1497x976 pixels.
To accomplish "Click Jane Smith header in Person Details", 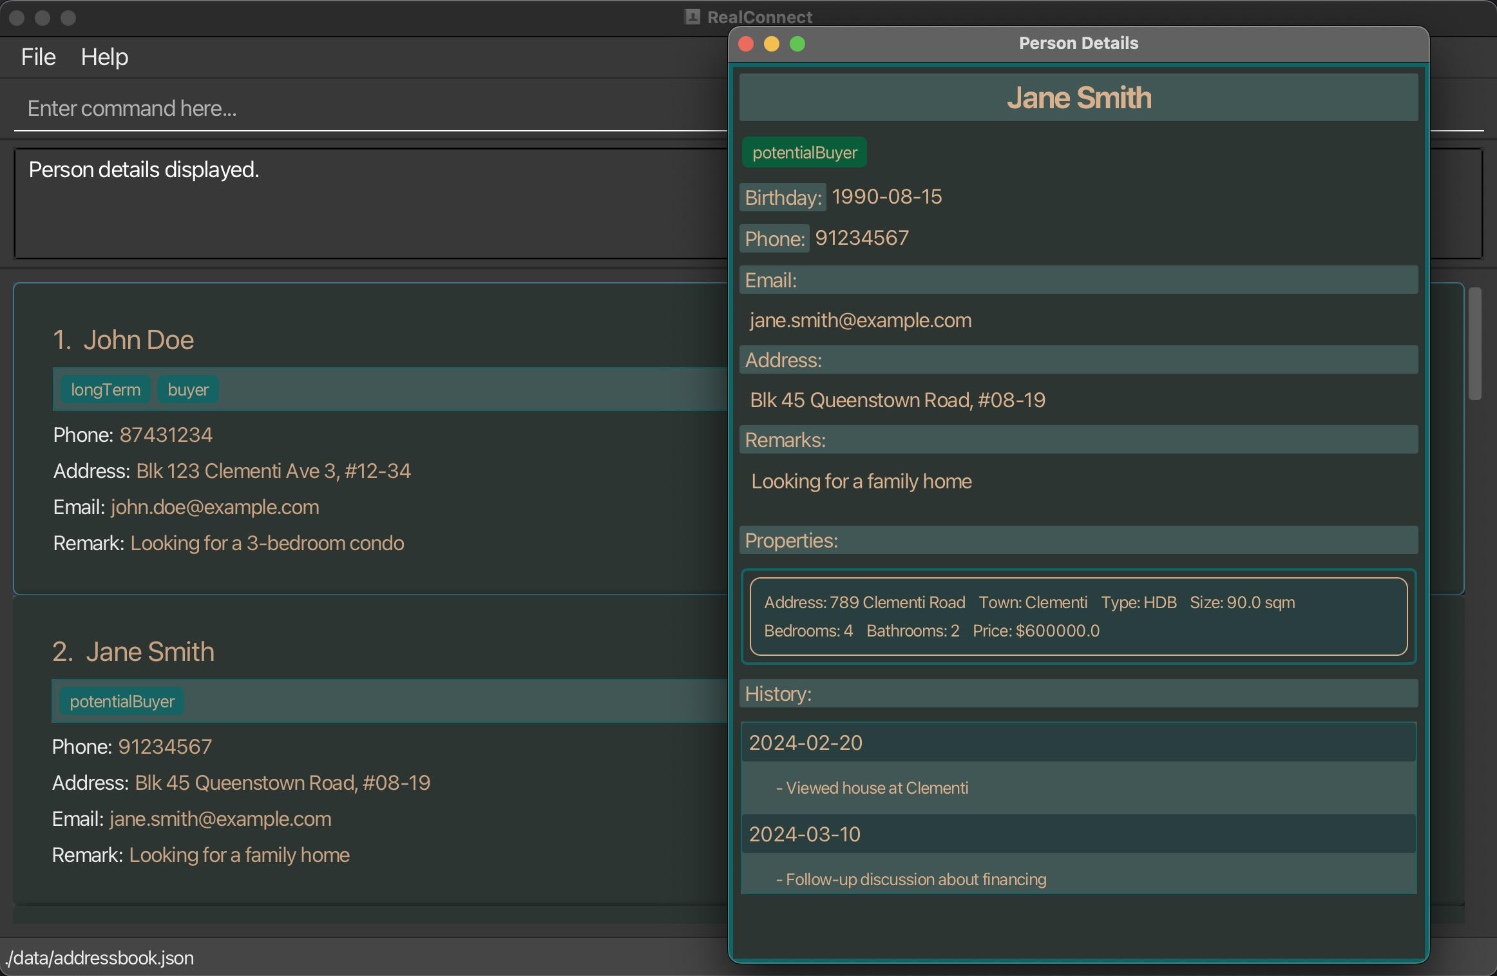I will 1079,98.
